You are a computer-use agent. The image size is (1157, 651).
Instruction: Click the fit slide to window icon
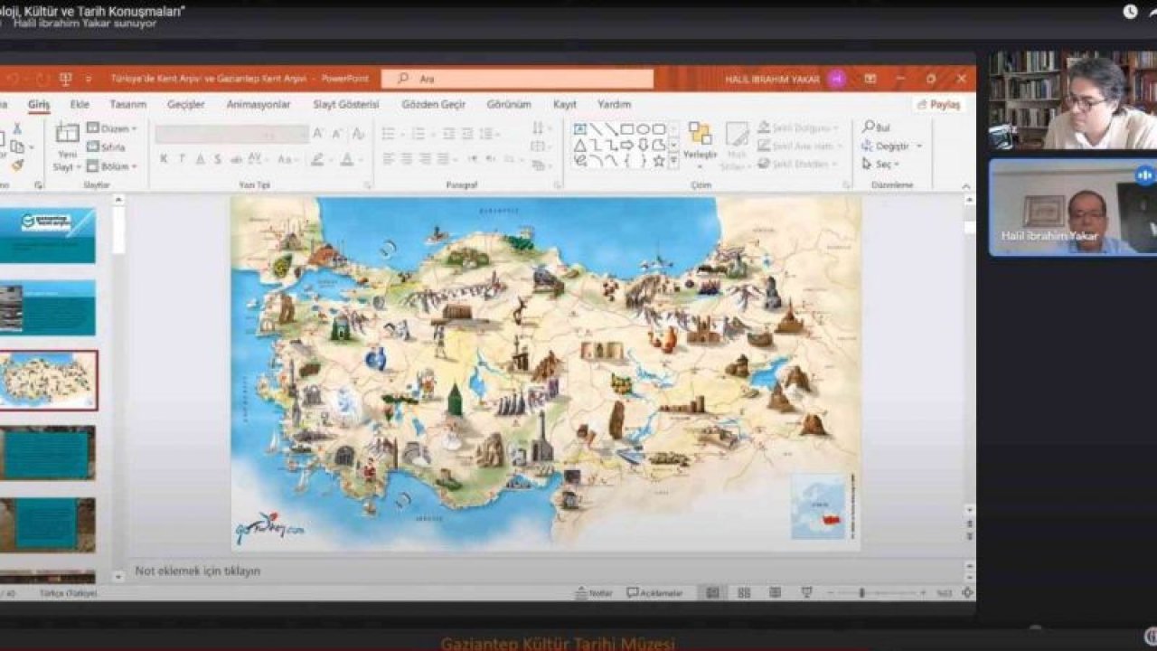coord(967,593)
